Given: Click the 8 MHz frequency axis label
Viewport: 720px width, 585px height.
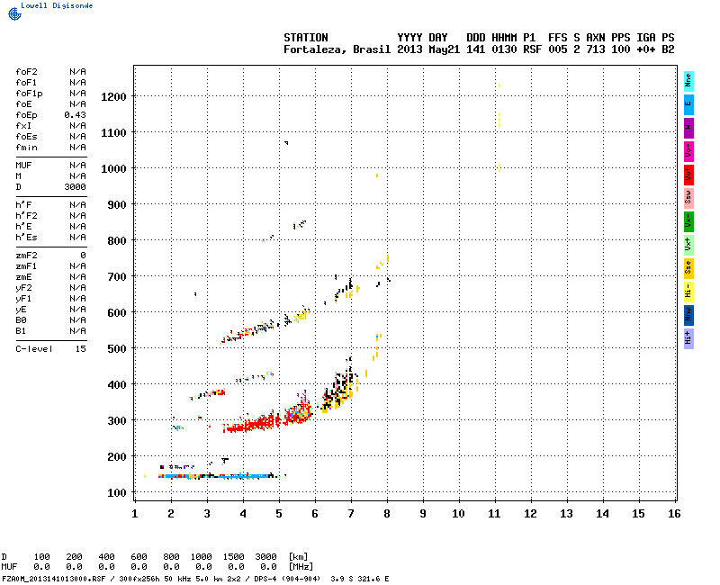Looking at the screenshot, I should 387,514.
